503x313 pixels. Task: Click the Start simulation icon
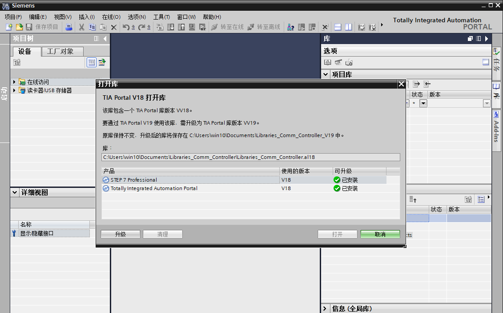(192, 27)
